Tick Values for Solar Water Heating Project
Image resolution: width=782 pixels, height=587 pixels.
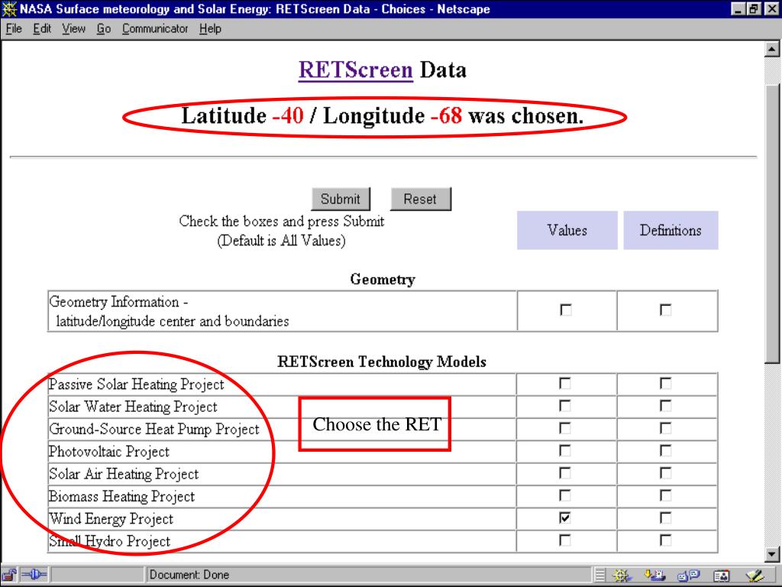[x=564, y=406]
